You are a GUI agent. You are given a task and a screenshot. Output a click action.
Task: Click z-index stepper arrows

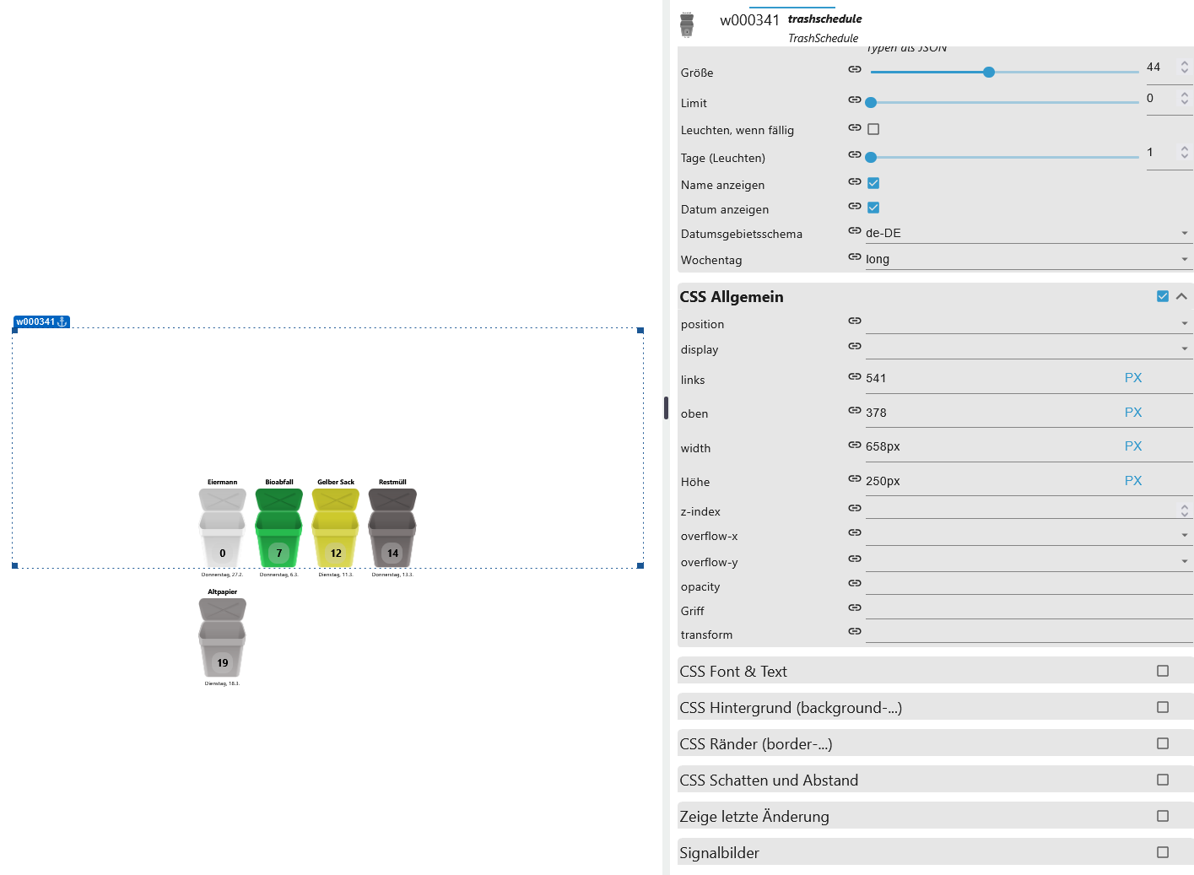coord(1185,510)
